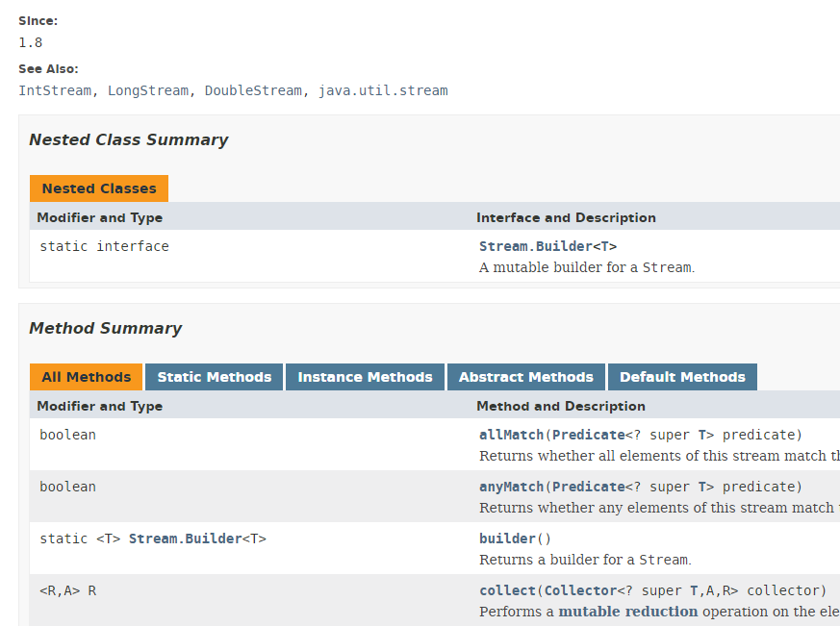840x626 pixels.
Task: Switch to the Instance Methods tab
Action: pos(365,377)
